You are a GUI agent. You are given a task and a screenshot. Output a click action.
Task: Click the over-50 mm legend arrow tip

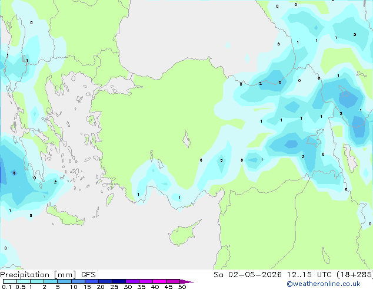(x=186, y=281)
